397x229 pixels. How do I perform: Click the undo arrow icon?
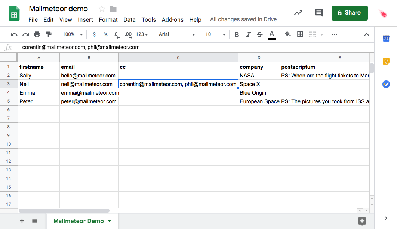pos(14,34)
